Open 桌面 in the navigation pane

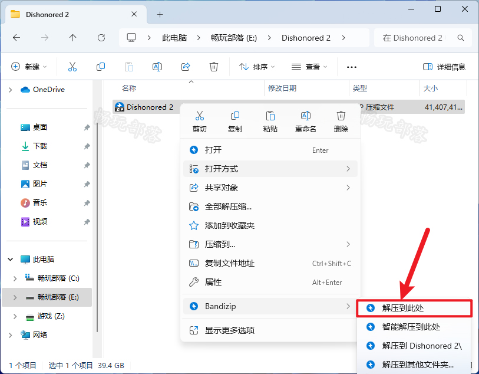pos(39,127)
